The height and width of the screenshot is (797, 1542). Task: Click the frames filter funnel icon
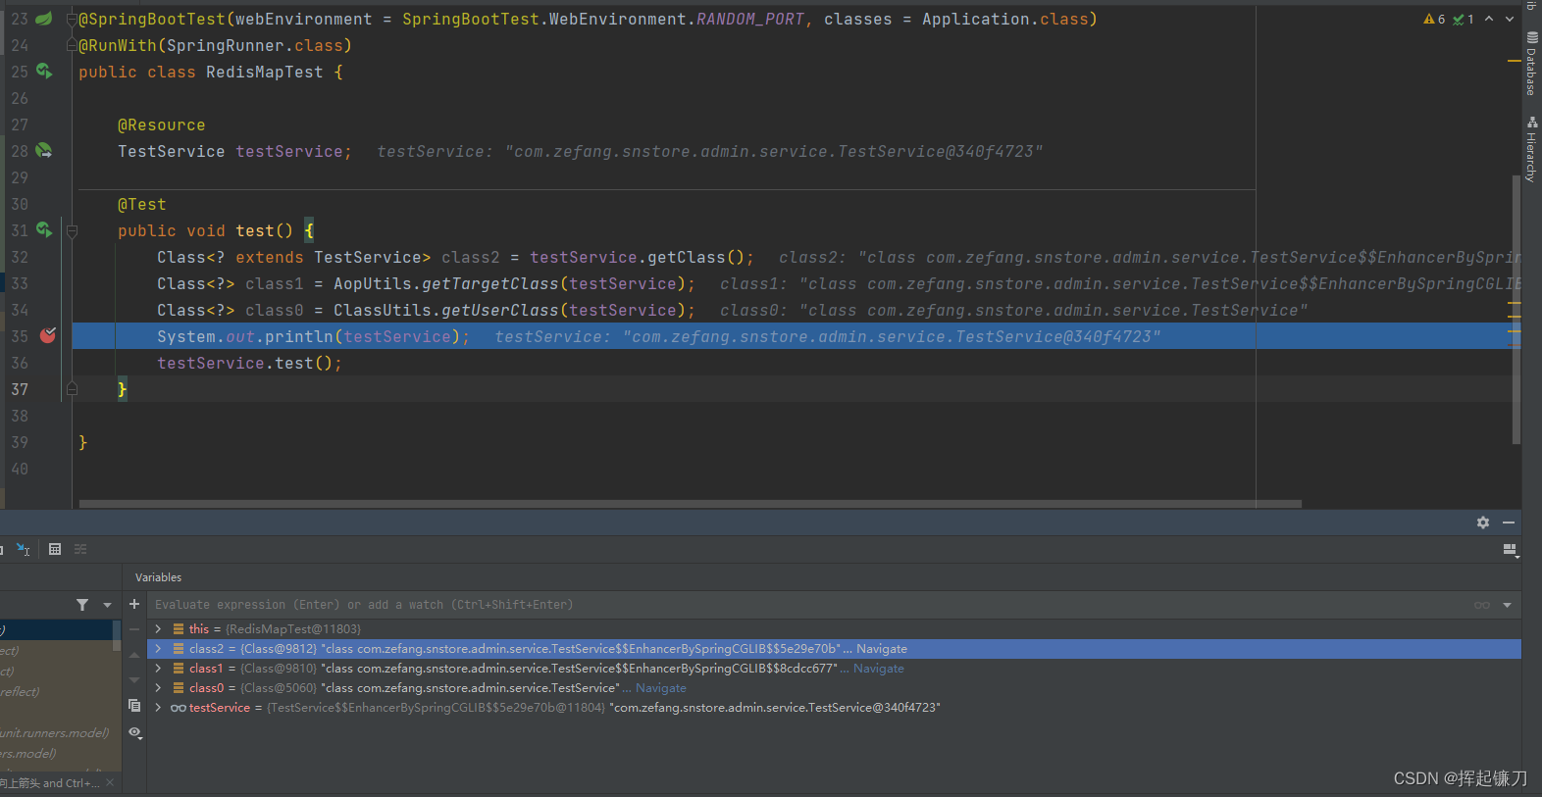tap(82, 605)
